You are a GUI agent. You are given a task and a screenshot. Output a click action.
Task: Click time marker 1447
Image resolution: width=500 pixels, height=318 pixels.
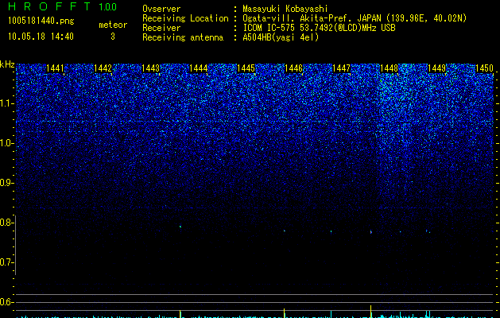341,68
